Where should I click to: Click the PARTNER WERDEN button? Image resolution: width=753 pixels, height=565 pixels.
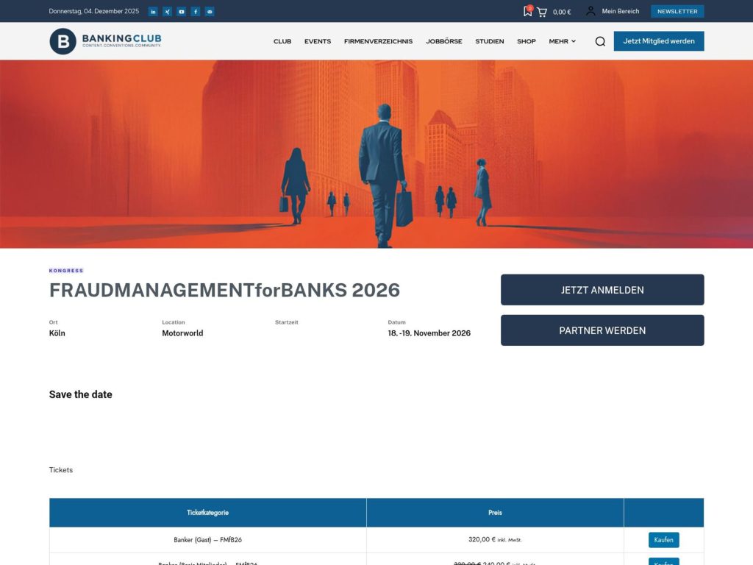pyautogui.click(x=602, y=330)
